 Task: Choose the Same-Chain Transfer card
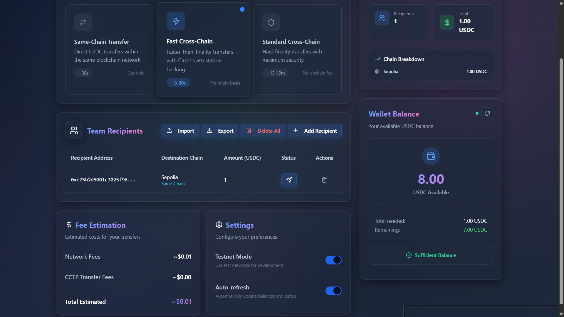click(x=109, y=56)
